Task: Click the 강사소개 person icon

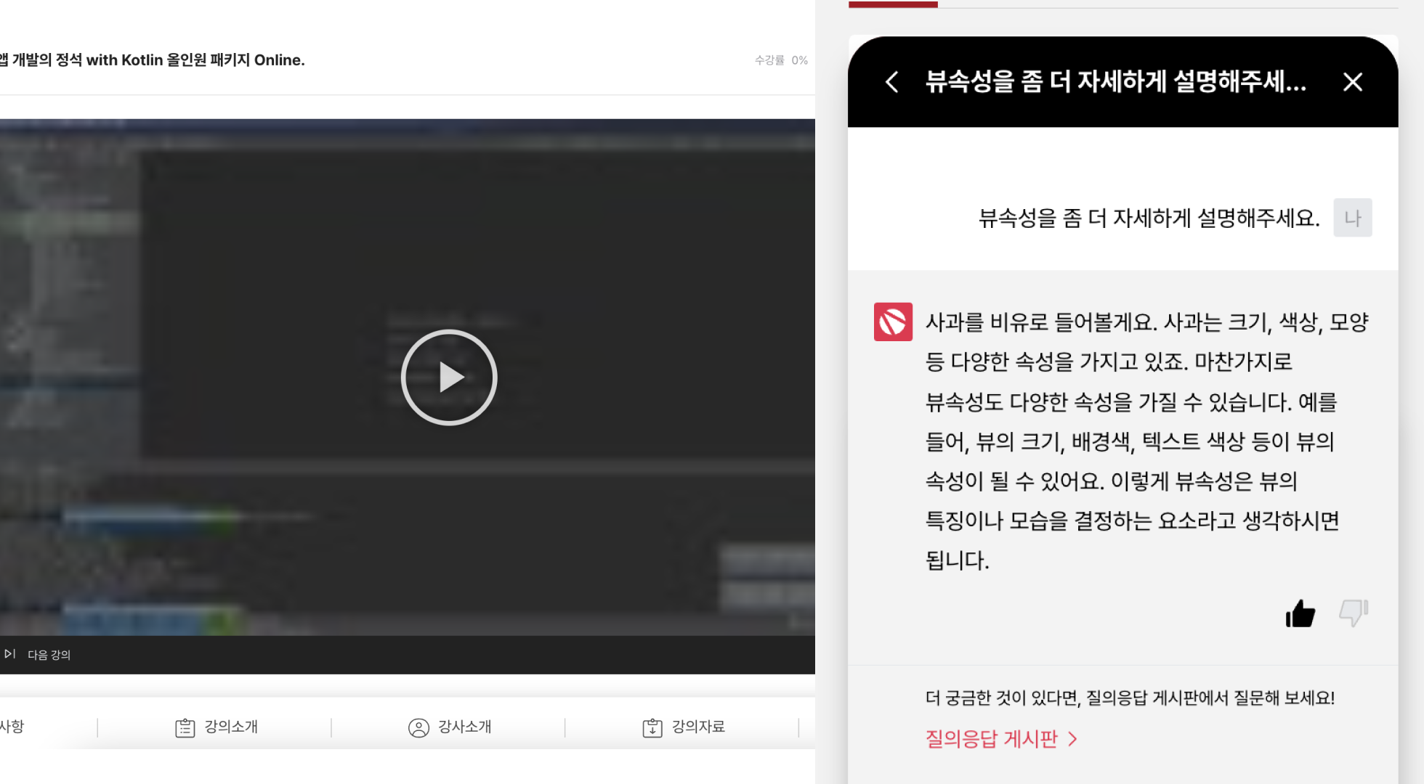Action: pos(418,727)
